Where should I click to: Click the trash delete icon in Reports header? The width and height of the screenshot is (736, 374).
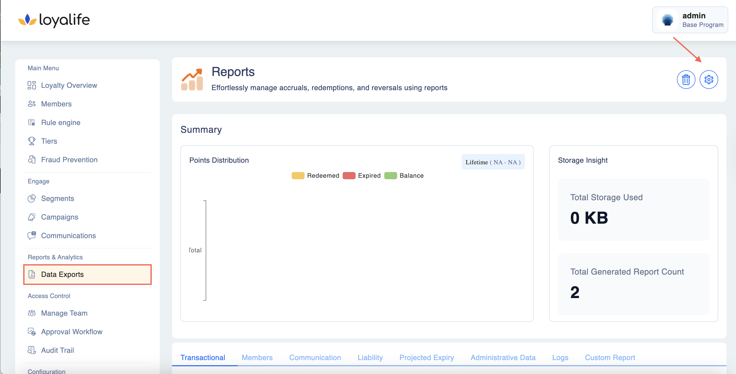pyautogui.click(x=686, y=80)
